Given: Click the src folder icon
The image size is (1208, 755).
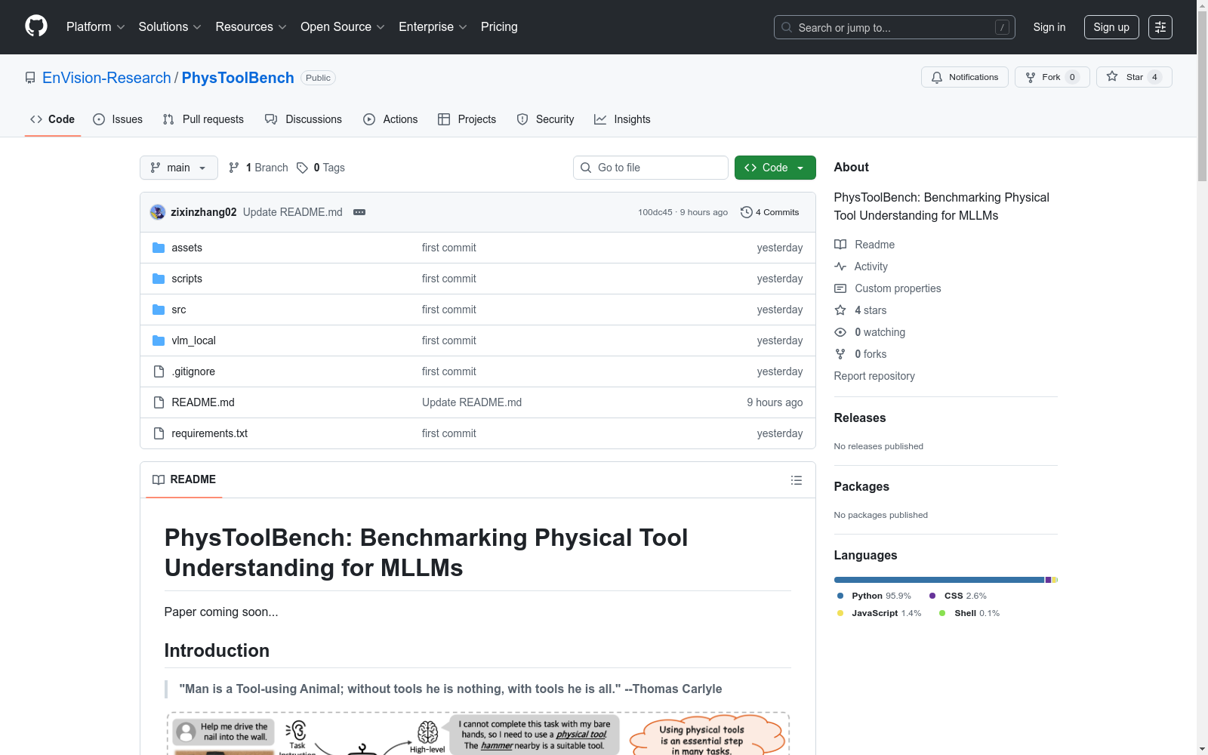Looking at the screenshot, I should tap(159, 310).
